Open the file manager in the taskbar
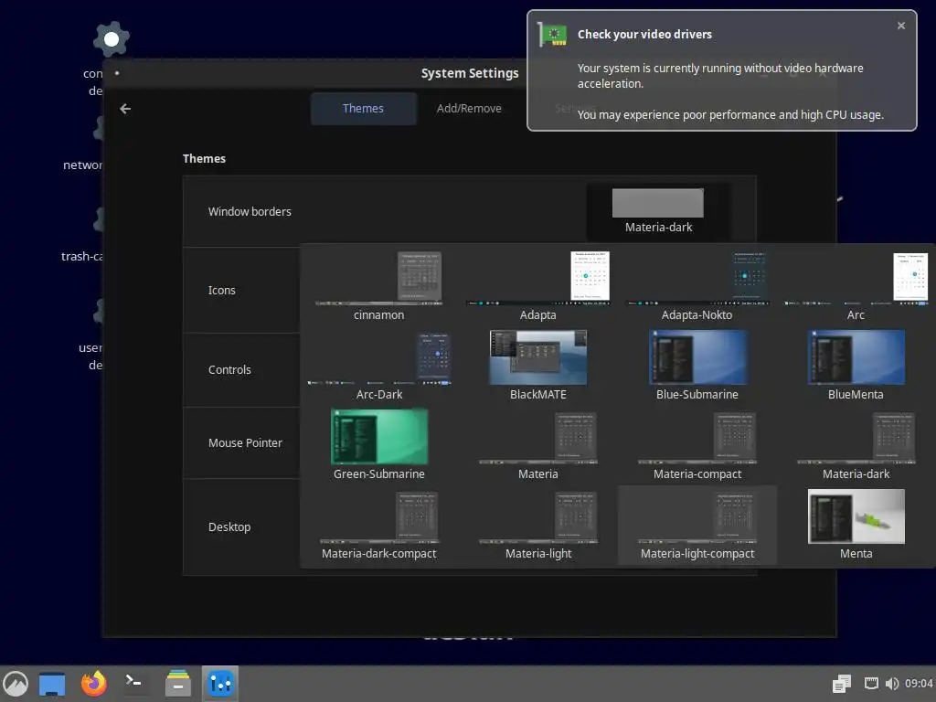Viewport: 936px width, 702px height. [178, 684]
